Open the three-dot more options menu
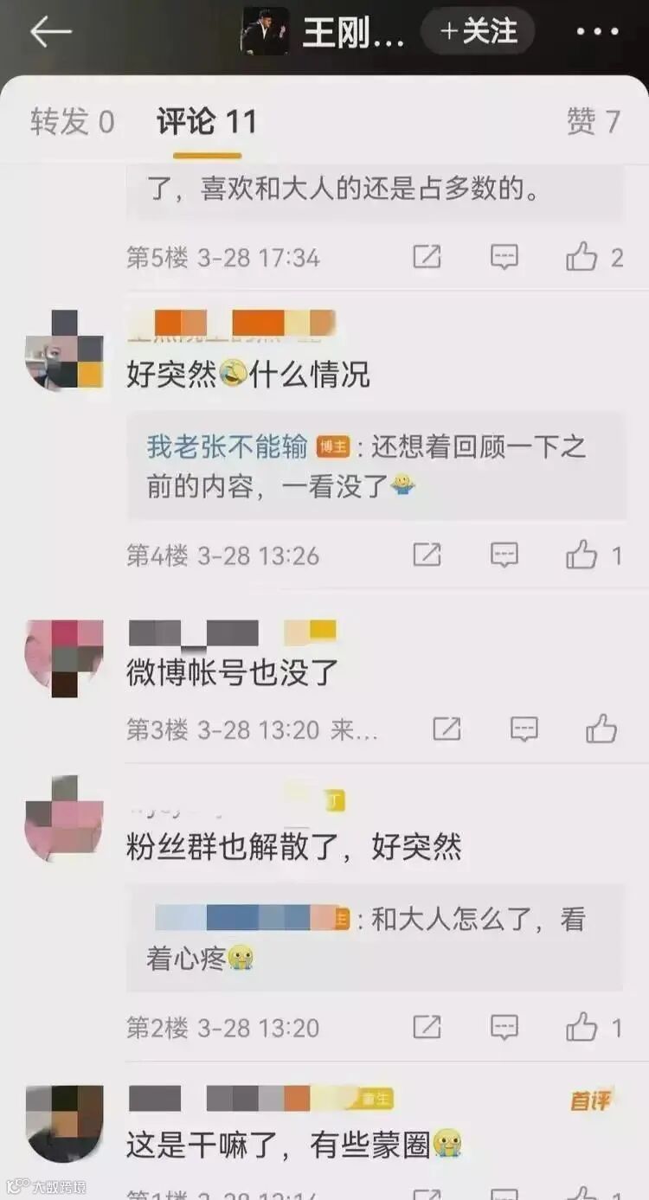The width and height of the screenshot is (649, 1200). [598, 32]
